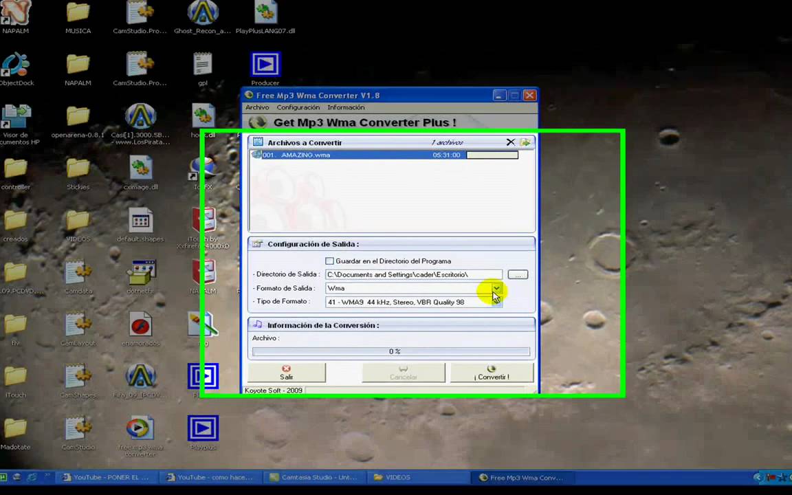Image resolution: width=792 pixels, height=495 pixels.
Task: Open the Información menu
Action: [x=346, y=107]
